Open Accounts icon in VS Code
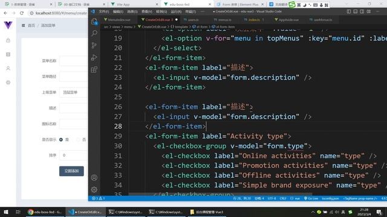 point(94,177)
